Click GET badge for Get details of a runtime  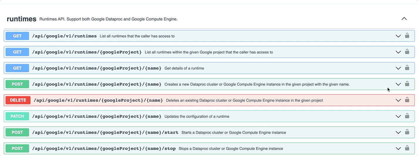click(x=17, y=68)
